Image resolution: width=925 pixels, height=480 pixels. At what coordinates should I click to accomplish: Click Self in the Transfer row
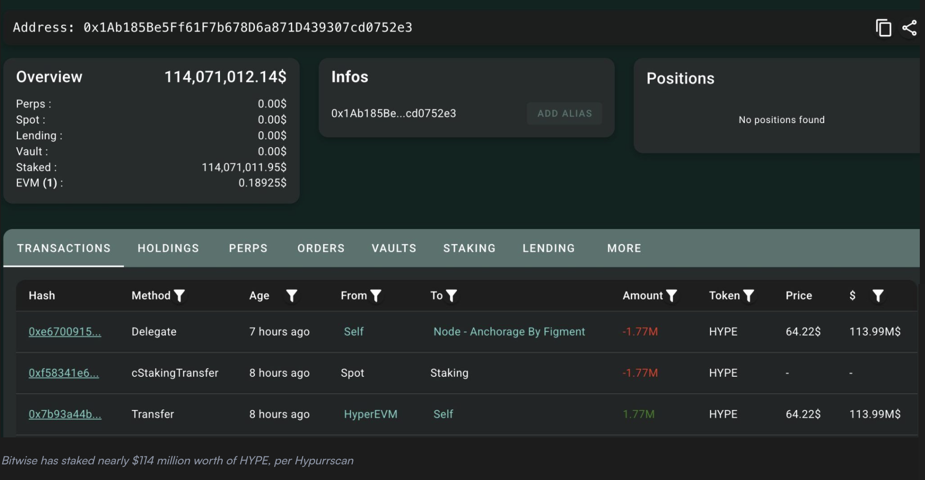(443, 414)
